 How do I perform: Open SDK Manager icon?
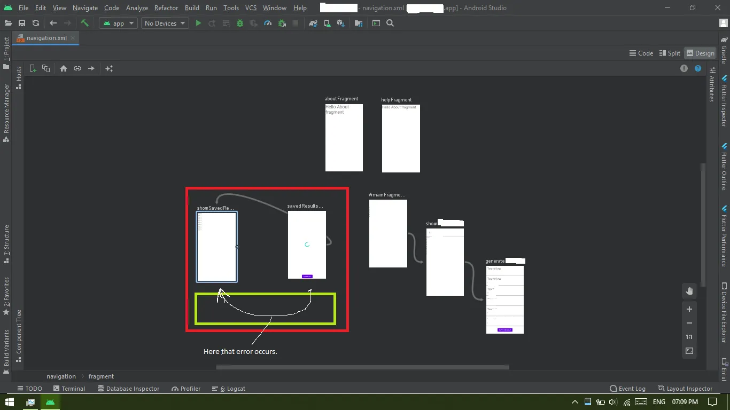[341, 23]
